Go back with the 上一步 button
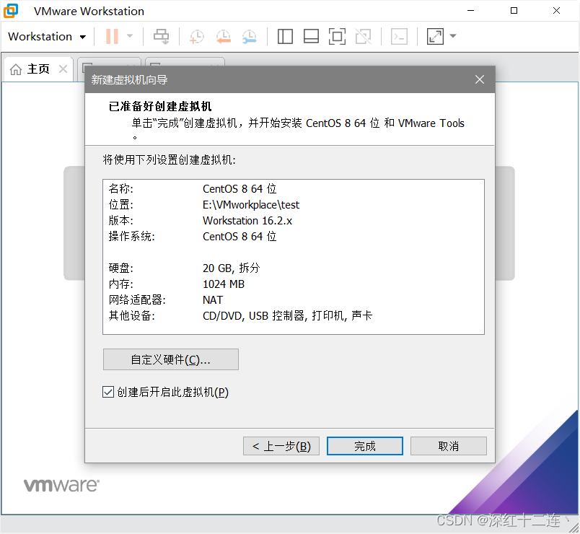Image resolution: width=580 pixels, height=534 pixels. (281, 445)
